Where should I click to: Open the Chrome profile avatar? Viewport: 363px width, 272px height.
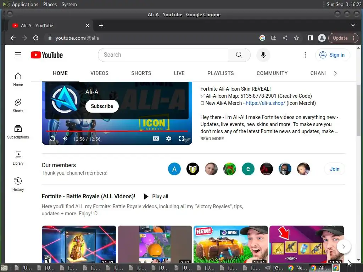322,38
